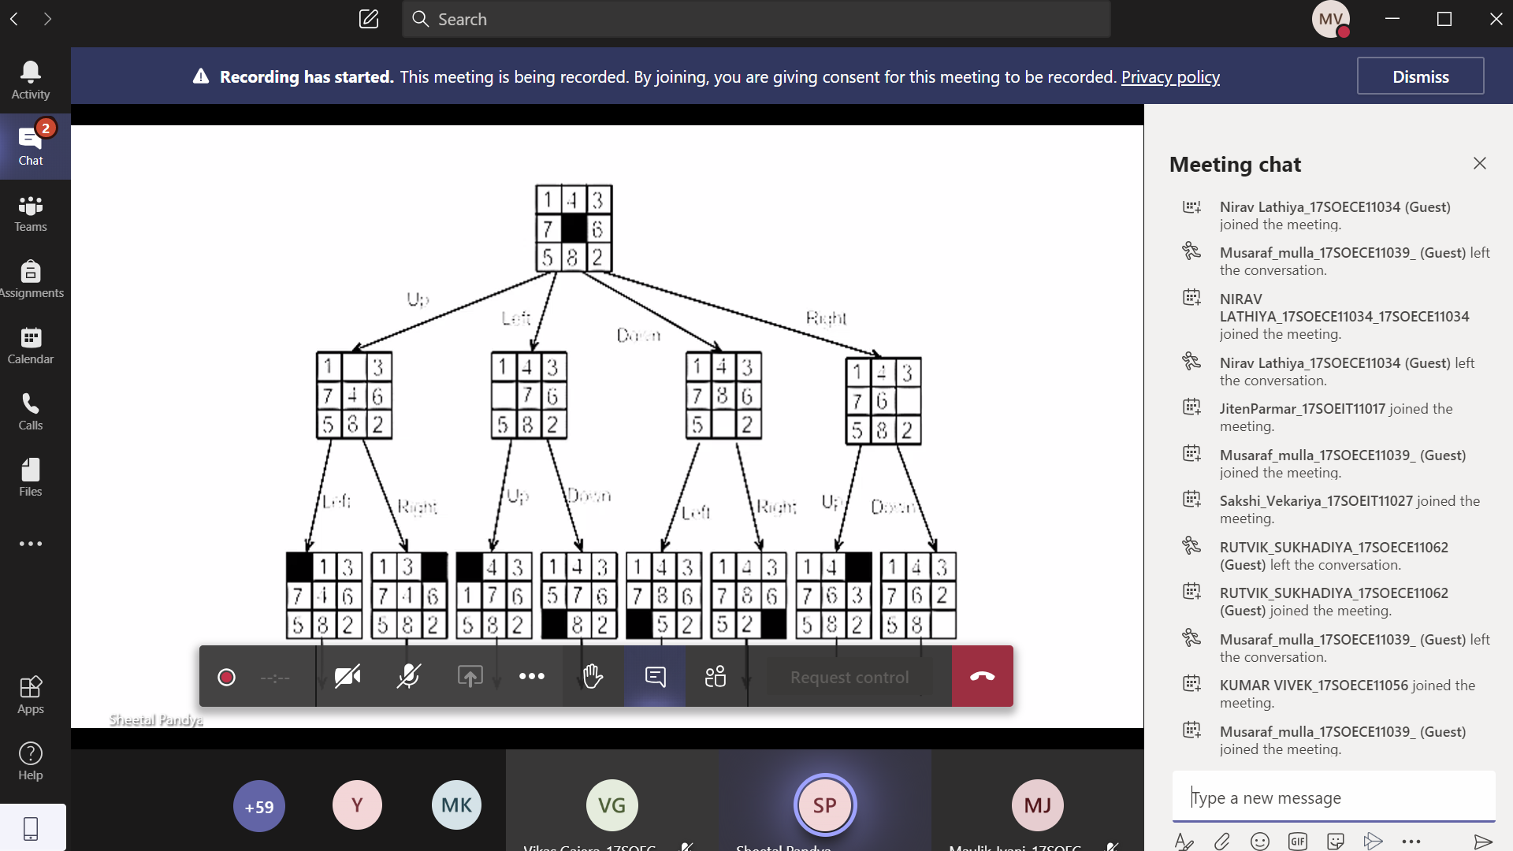Unmute the microphone

click(408, 676)
